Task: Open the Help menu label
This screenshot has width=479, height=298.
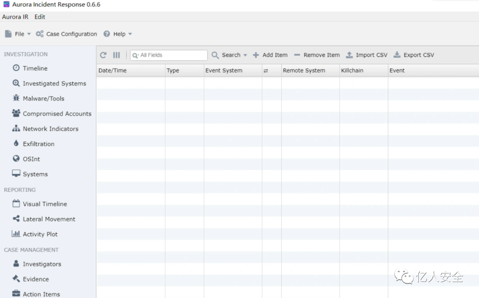Action: click(119, 34)
